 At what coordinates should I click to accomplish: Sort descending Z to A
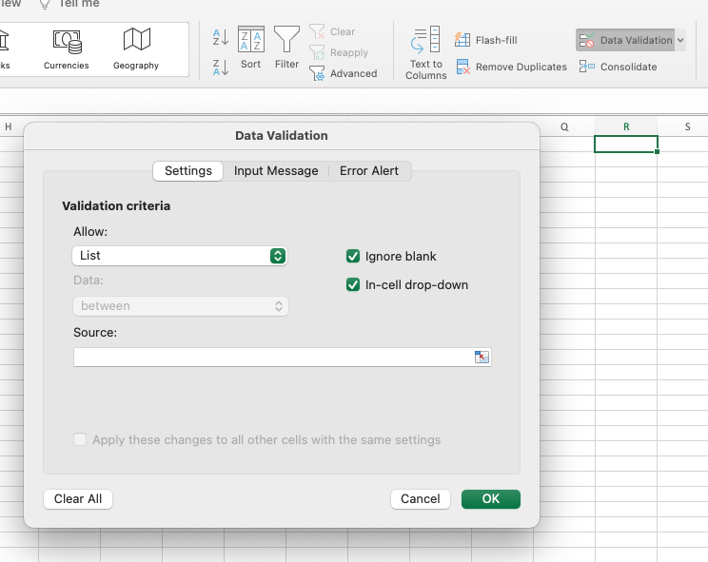pyautogui.click(x=221, y=68)
